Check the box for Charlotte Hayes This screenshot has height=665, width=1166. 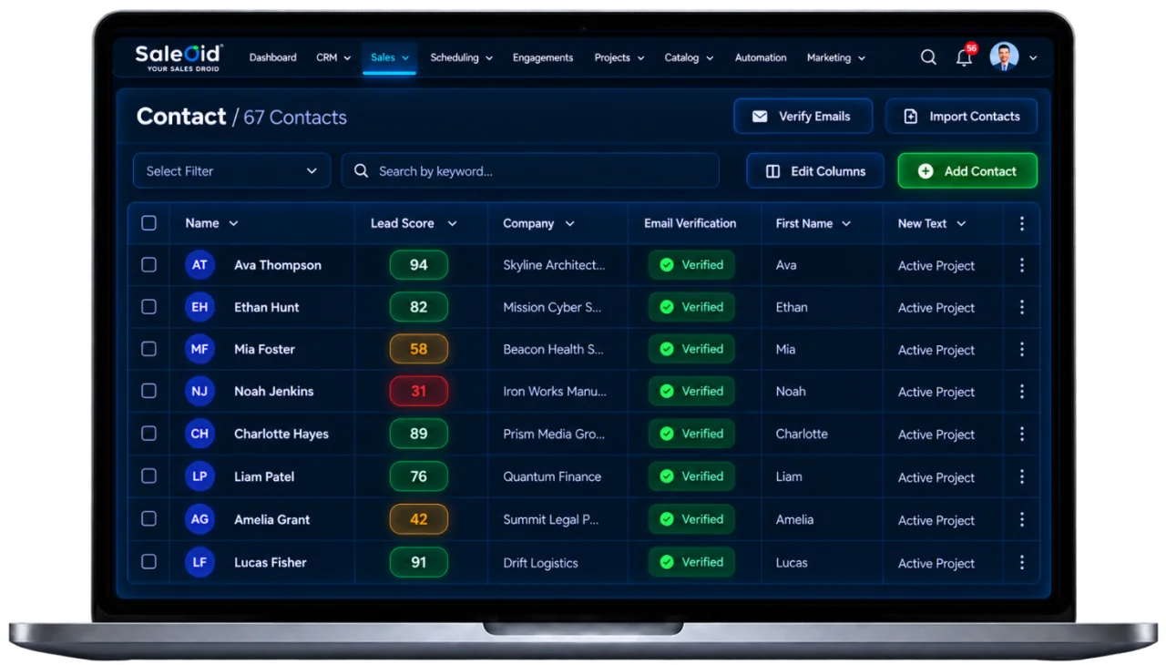(149, 434)
